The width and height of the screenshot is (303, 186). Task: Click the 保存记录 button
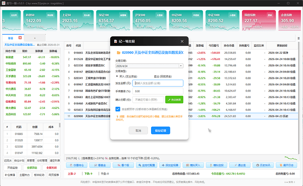160,130
